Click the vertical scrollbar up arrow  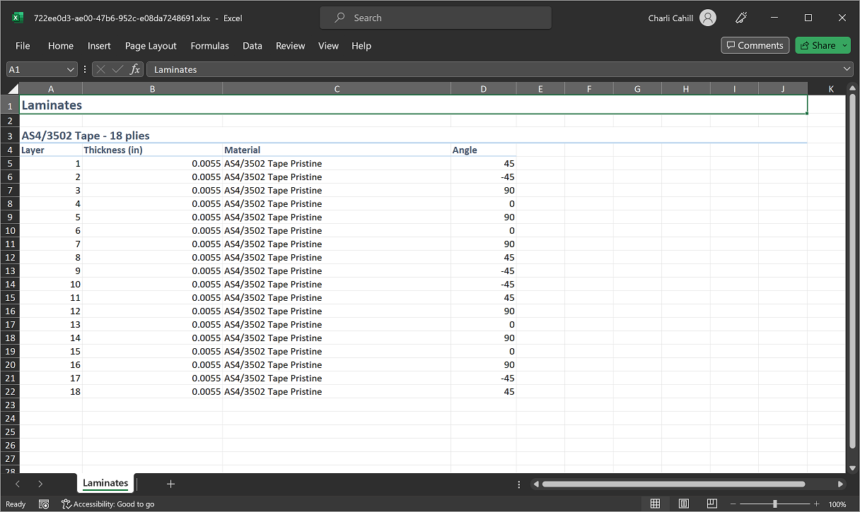852,89
